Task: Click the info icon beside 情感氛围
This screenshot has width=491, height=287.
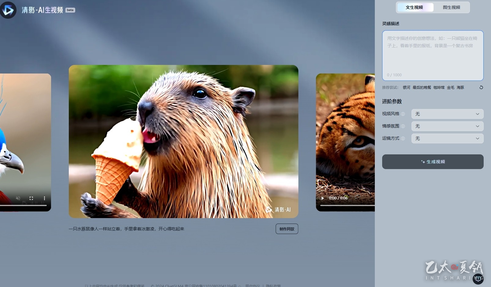Action: coord(403,126)
